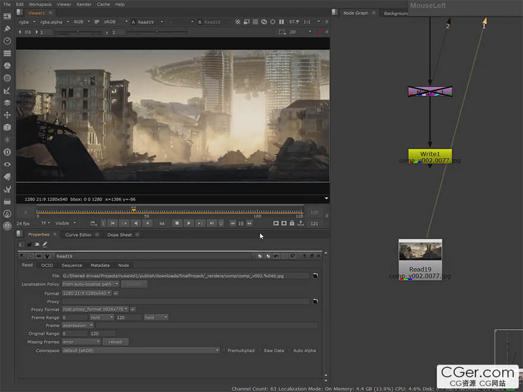Open the 2D view mode dropdown
This screenshot has width=523, height=392.
300,32
